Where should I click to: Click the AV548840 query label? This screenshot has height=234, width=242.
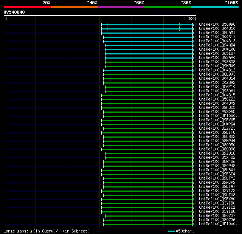14,12
